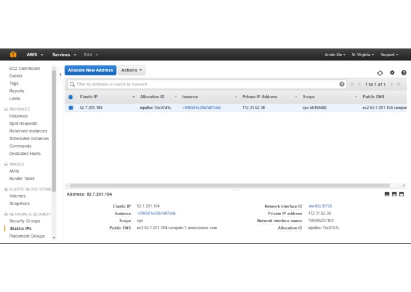
Task: Open Reserved Instances in sidebar
Action: click(x=28, y=131)
